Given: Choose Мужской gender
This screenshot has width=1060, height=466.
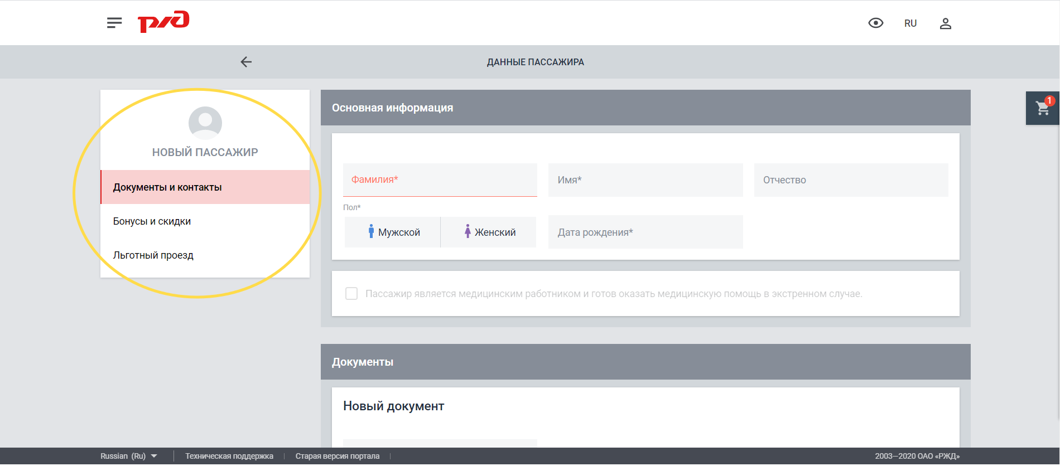Looking at the screenshot, I should 393,232.
